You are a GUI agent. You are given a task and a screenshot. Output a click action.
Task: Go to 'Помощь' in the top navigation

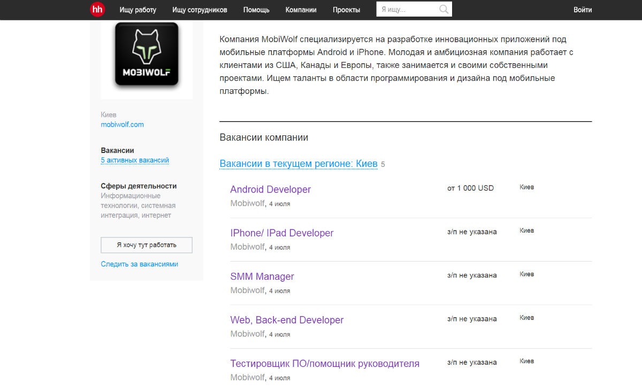(x=256, y=10)
